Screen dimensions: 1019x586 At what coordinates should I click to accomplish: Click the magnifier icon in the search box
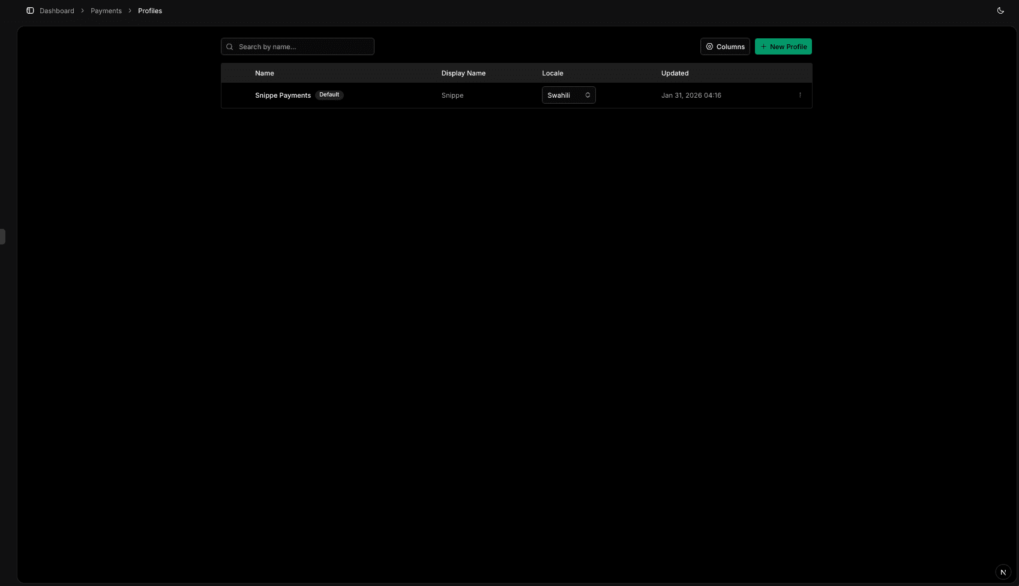pos(229,46)
